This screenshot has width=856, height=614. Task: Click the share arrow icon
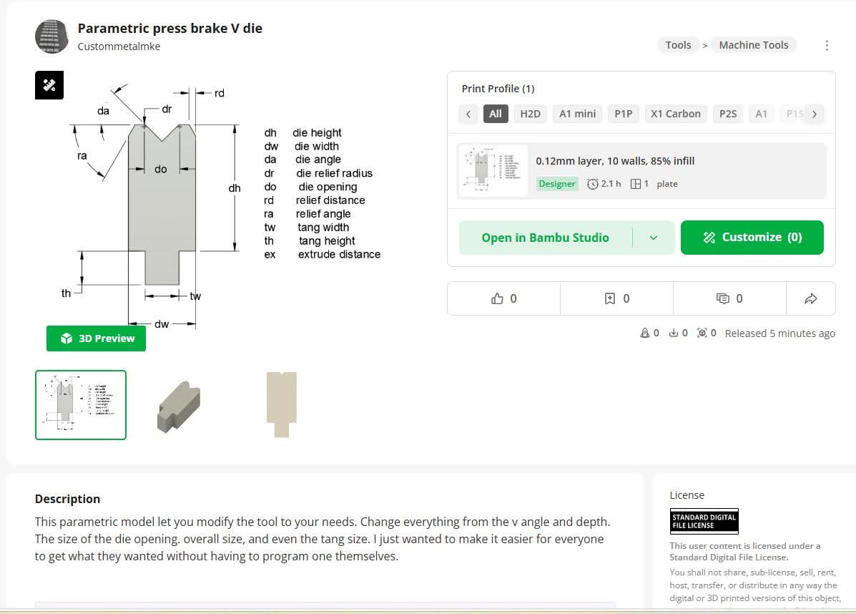tap(810, 298)
